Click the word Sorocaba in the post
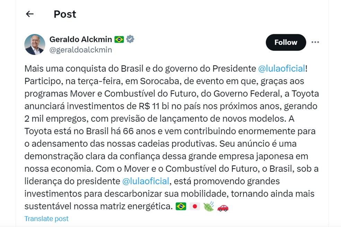The height and width of the screenshot is (227, 341). 158,81
